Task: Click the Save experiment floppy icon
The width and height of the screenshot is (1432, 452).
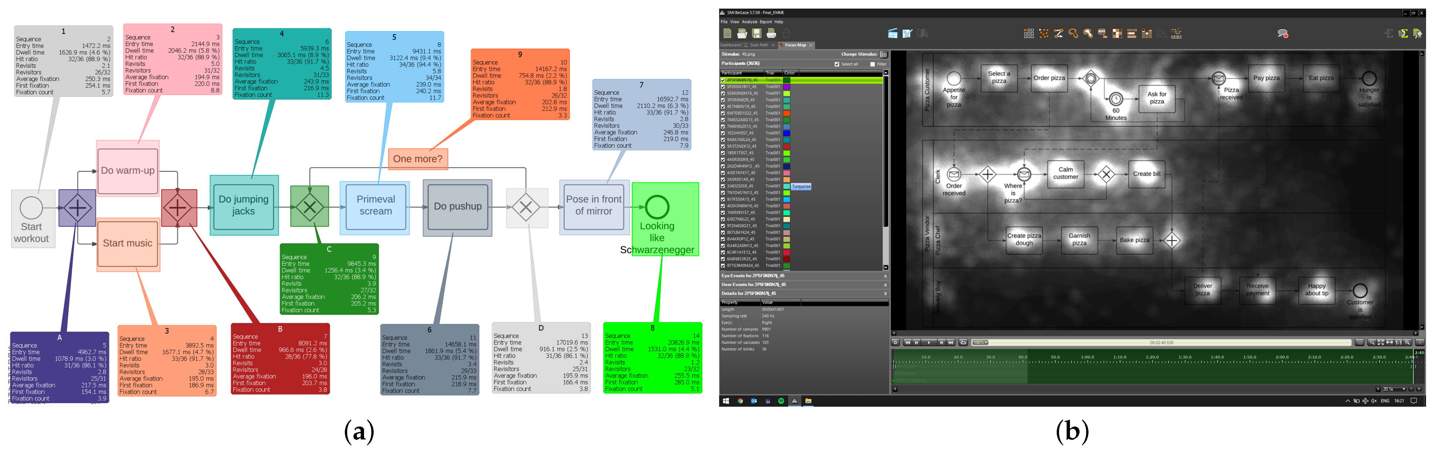Action: (x=757, y=33)
